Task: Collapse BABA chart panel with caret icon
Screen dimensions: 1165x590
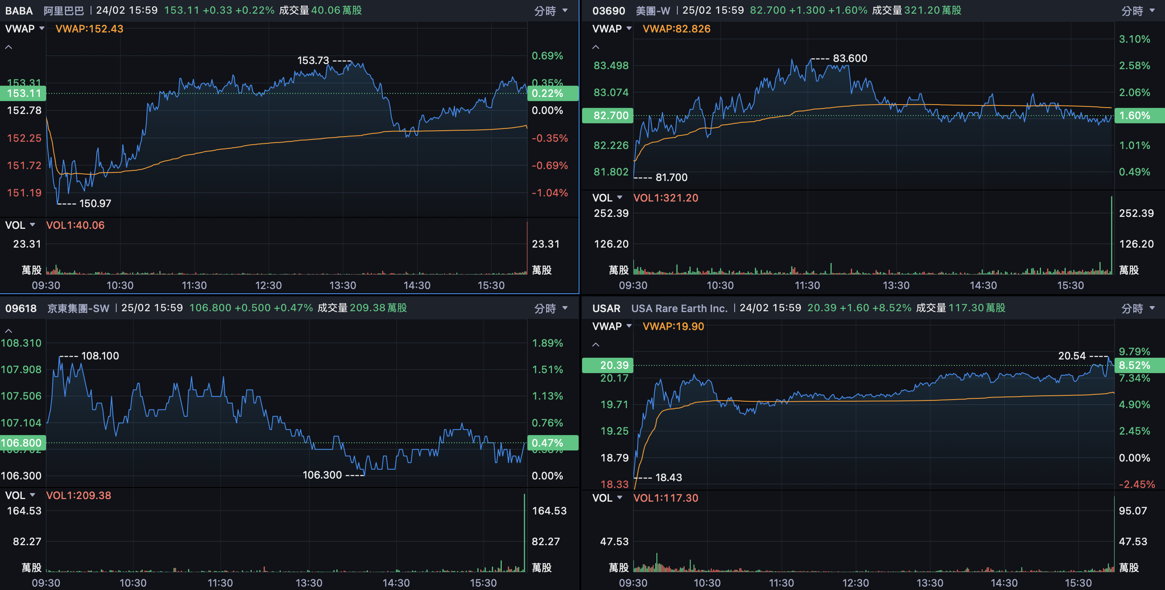Action: (9, 47)
